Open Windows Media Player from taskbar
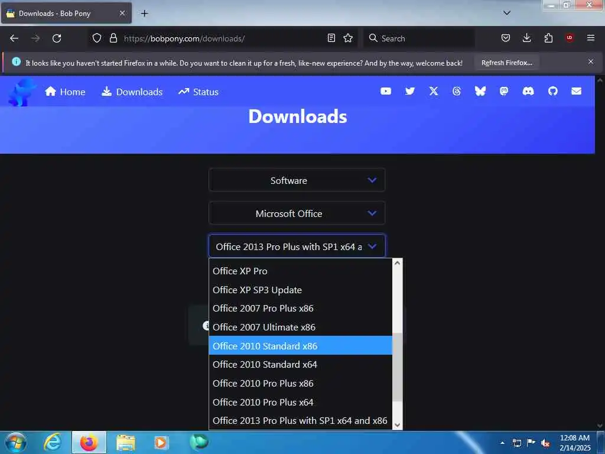The width and height of the screenshot is (605, 454). click(161, 442)
